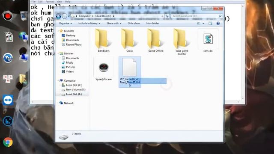This screenshot has height=154, width=274.
Task: Open the view options dropdown arrow
Action: tap(203, 23)
